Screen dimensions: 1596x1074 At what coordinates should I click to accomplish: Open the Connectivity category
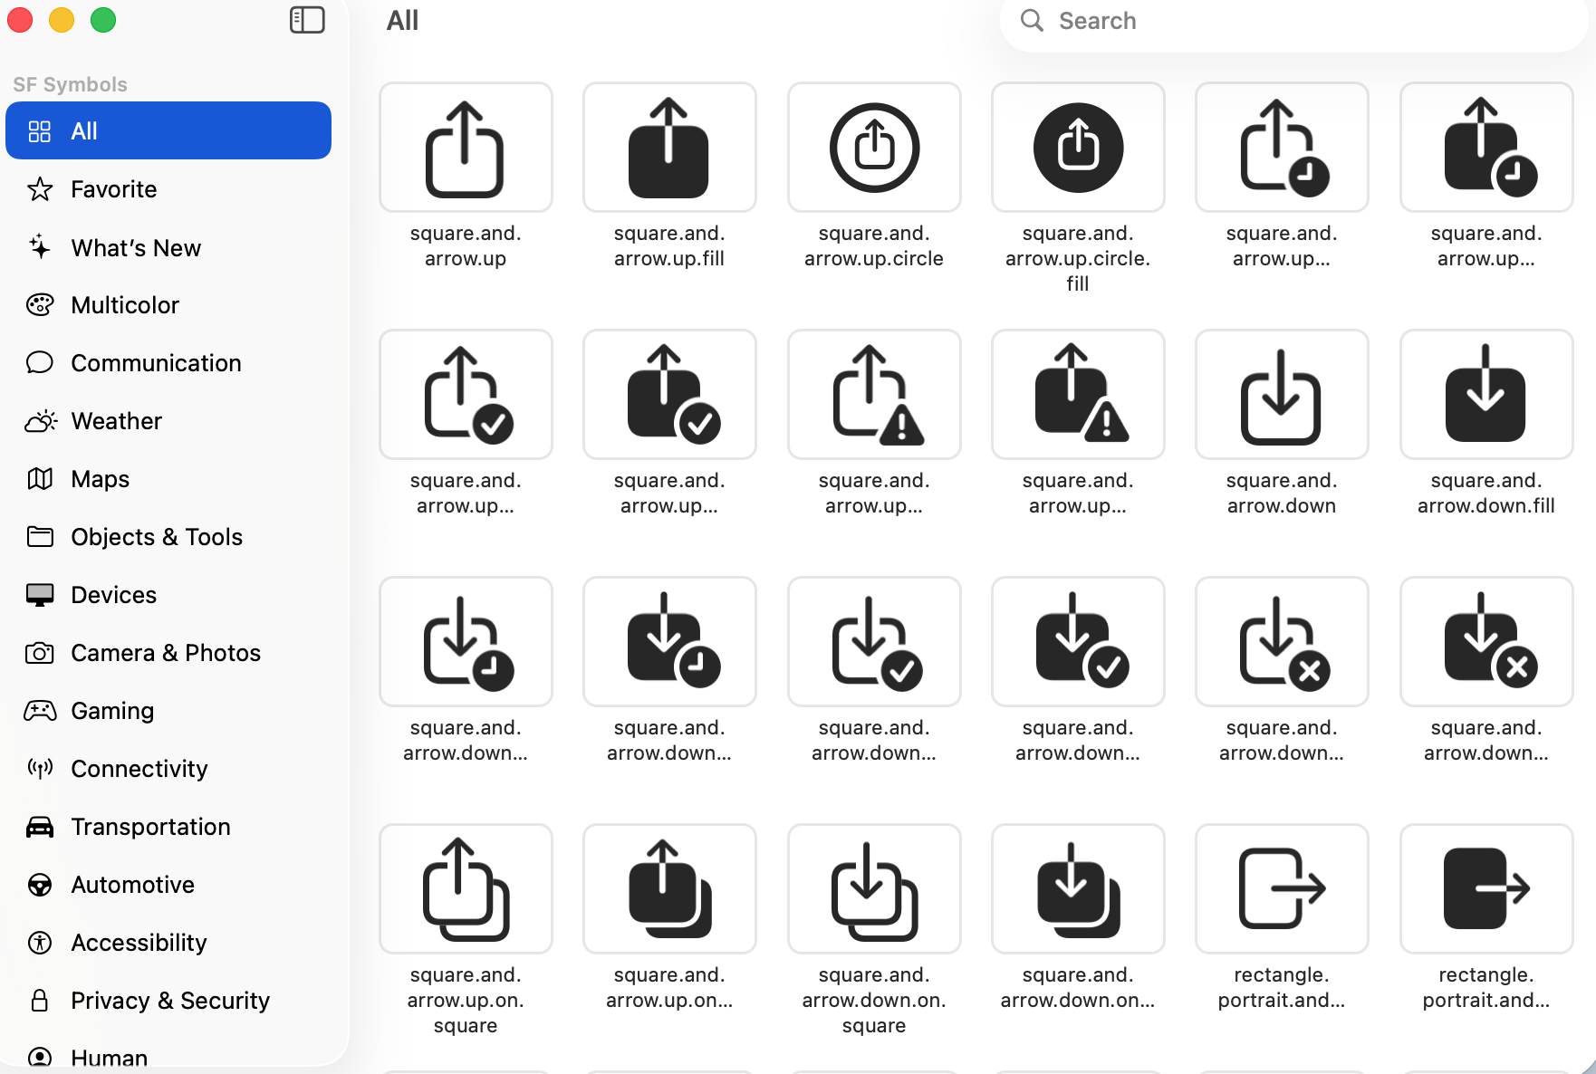[x=168, y=769]
